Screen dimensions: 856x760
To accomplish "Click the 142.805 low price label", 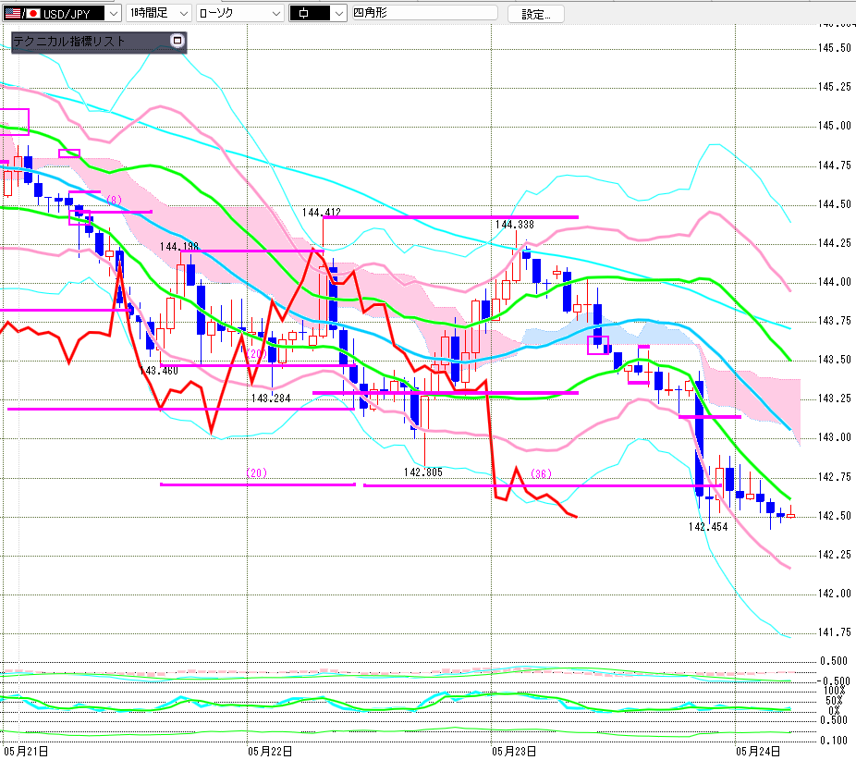I will [x=423, y=472].
